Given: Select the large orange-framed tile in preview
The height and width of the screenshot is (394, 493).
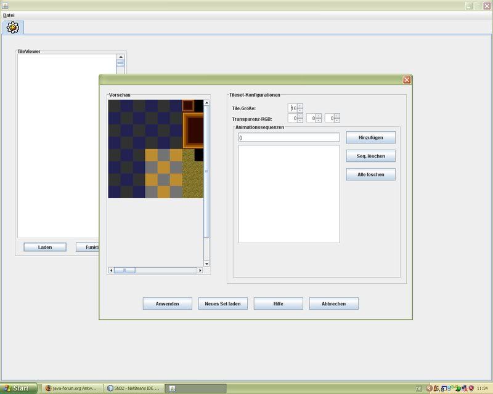Looking at the screenshot, I should pos(194,130).
